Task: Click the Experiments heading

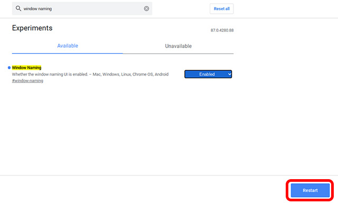Action: click(32, 28)
